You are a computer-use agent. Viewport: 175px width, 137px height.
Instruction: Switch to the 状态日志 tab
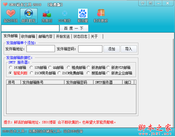point(80,36)
